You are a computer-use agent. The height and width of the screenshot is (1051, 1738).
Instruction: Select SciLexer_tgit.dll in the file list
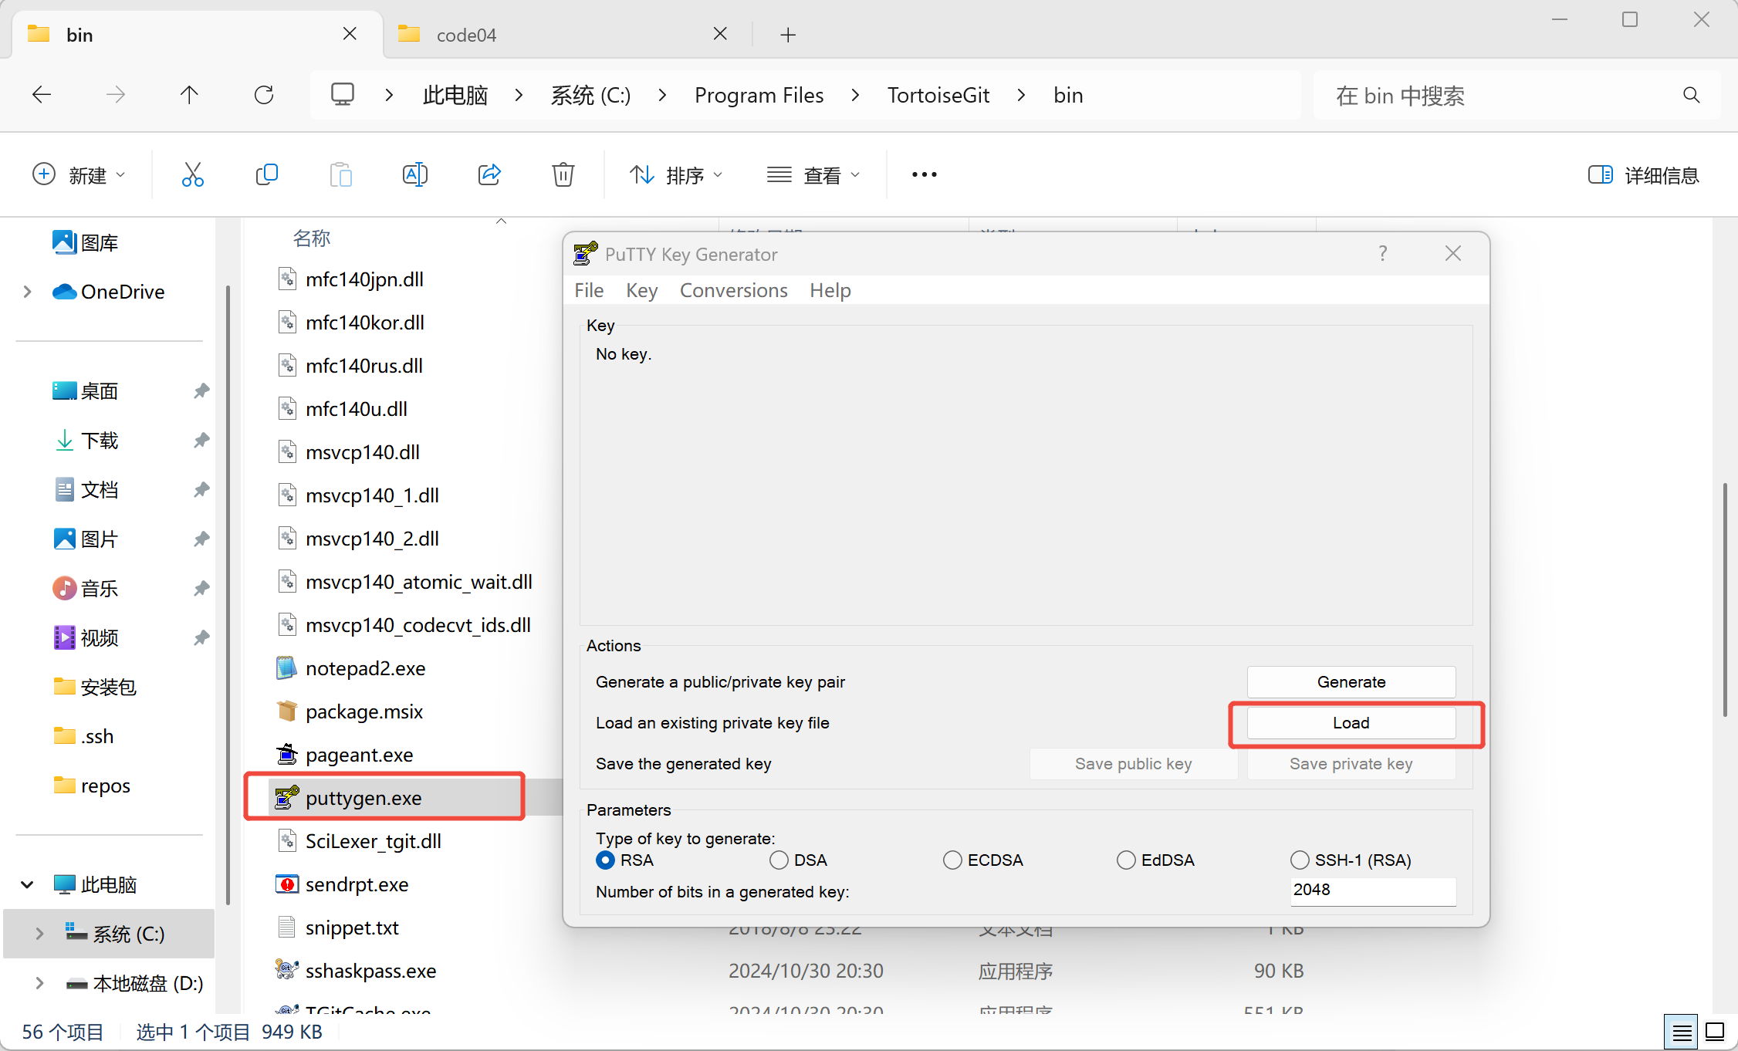(x=373, y=840)
